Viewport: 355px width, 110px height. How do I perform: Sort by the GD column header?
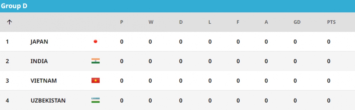click(296, 22)
